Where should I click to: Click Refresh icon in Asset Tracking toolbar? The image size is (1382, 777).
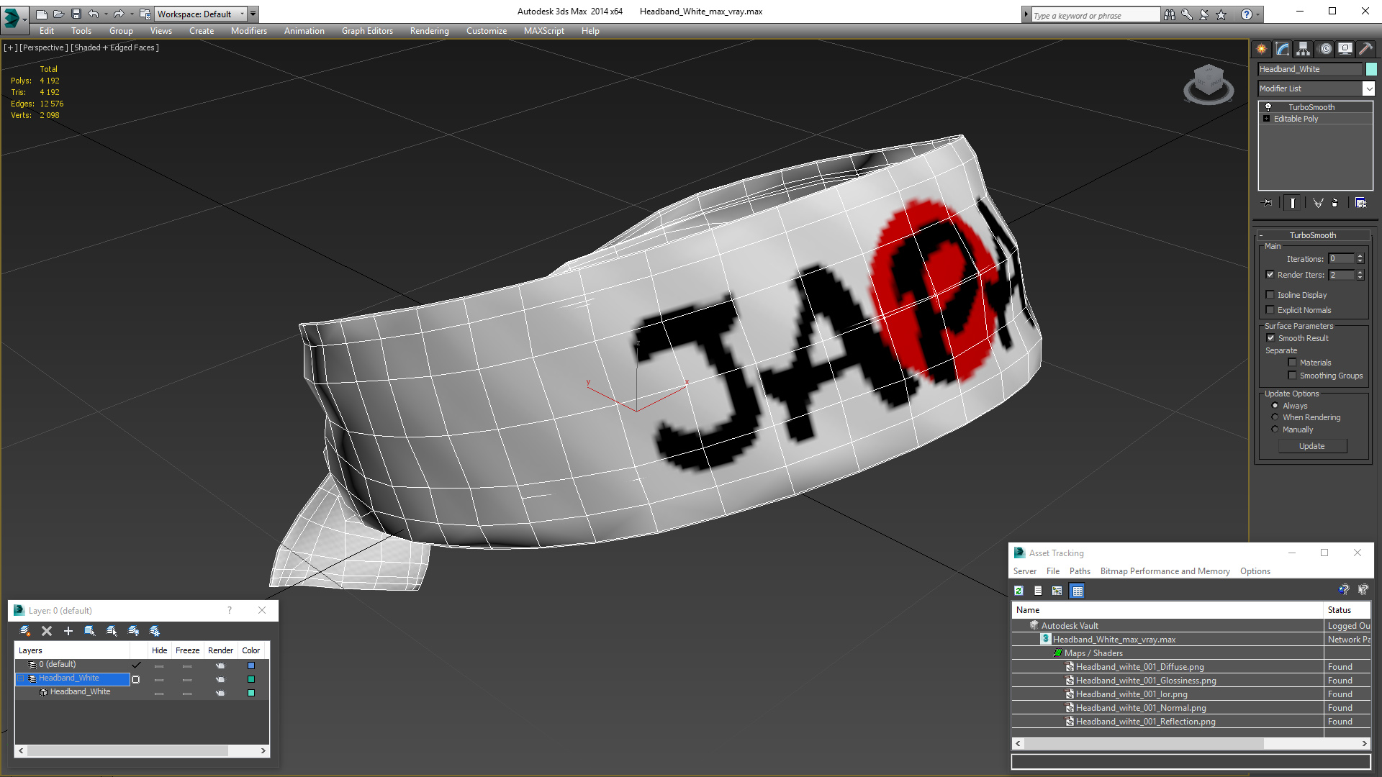coord(1019,591)
